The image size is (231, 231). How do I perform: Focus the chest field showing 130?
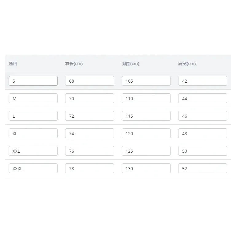coord(146,168)
